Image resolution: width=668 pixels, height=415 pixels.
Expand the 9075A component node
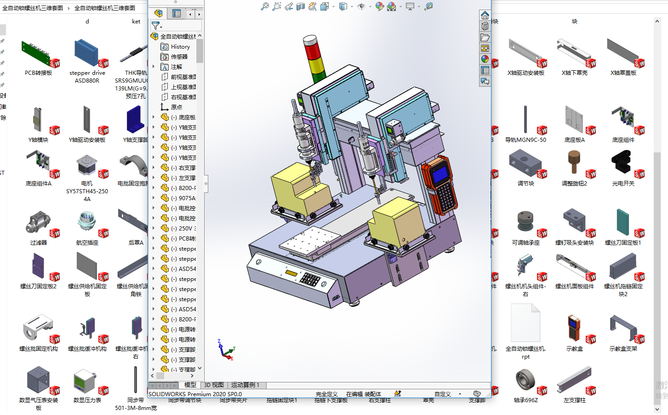(x=154, y=198)
